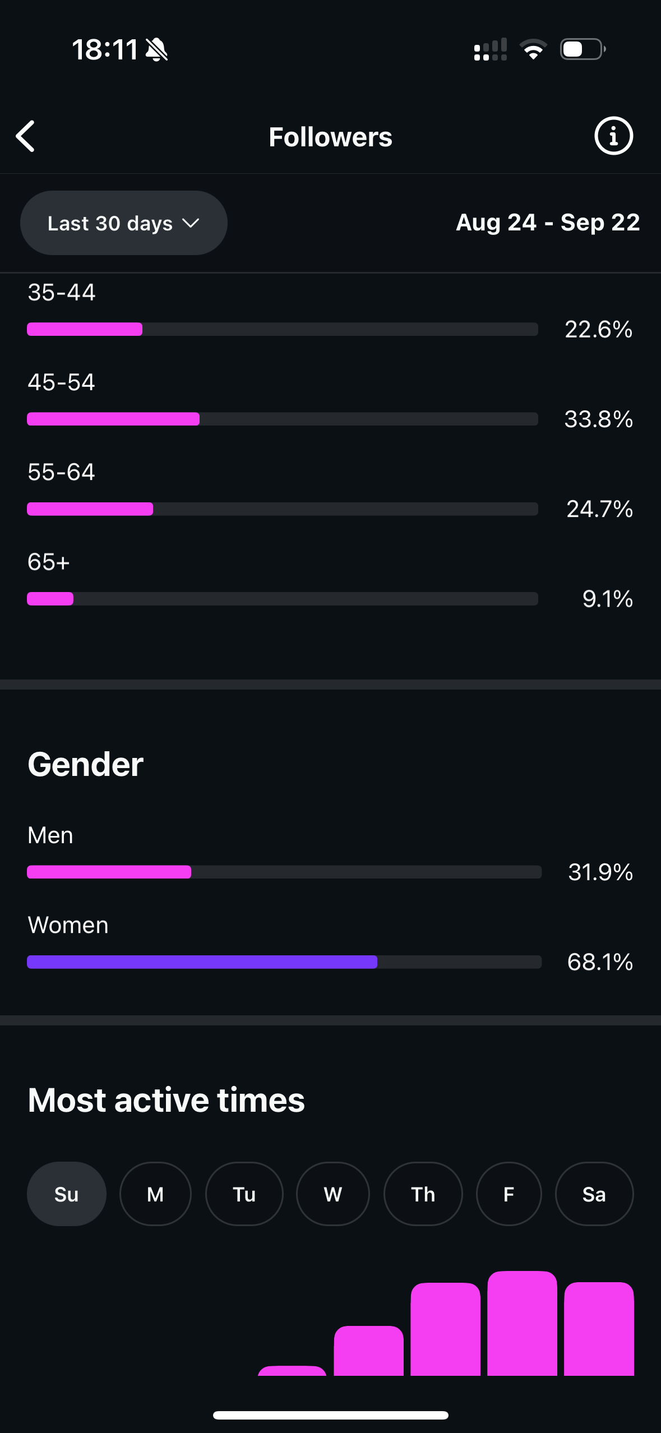Select Sunday in most active times

pos(66,1194)
